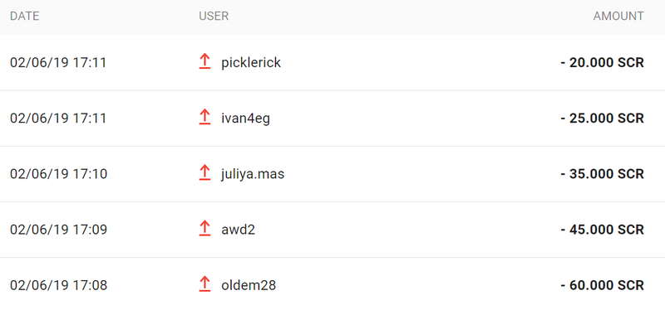
Task: Click the red upload arrow next to ivan4eg
Action: click(204, 117)
